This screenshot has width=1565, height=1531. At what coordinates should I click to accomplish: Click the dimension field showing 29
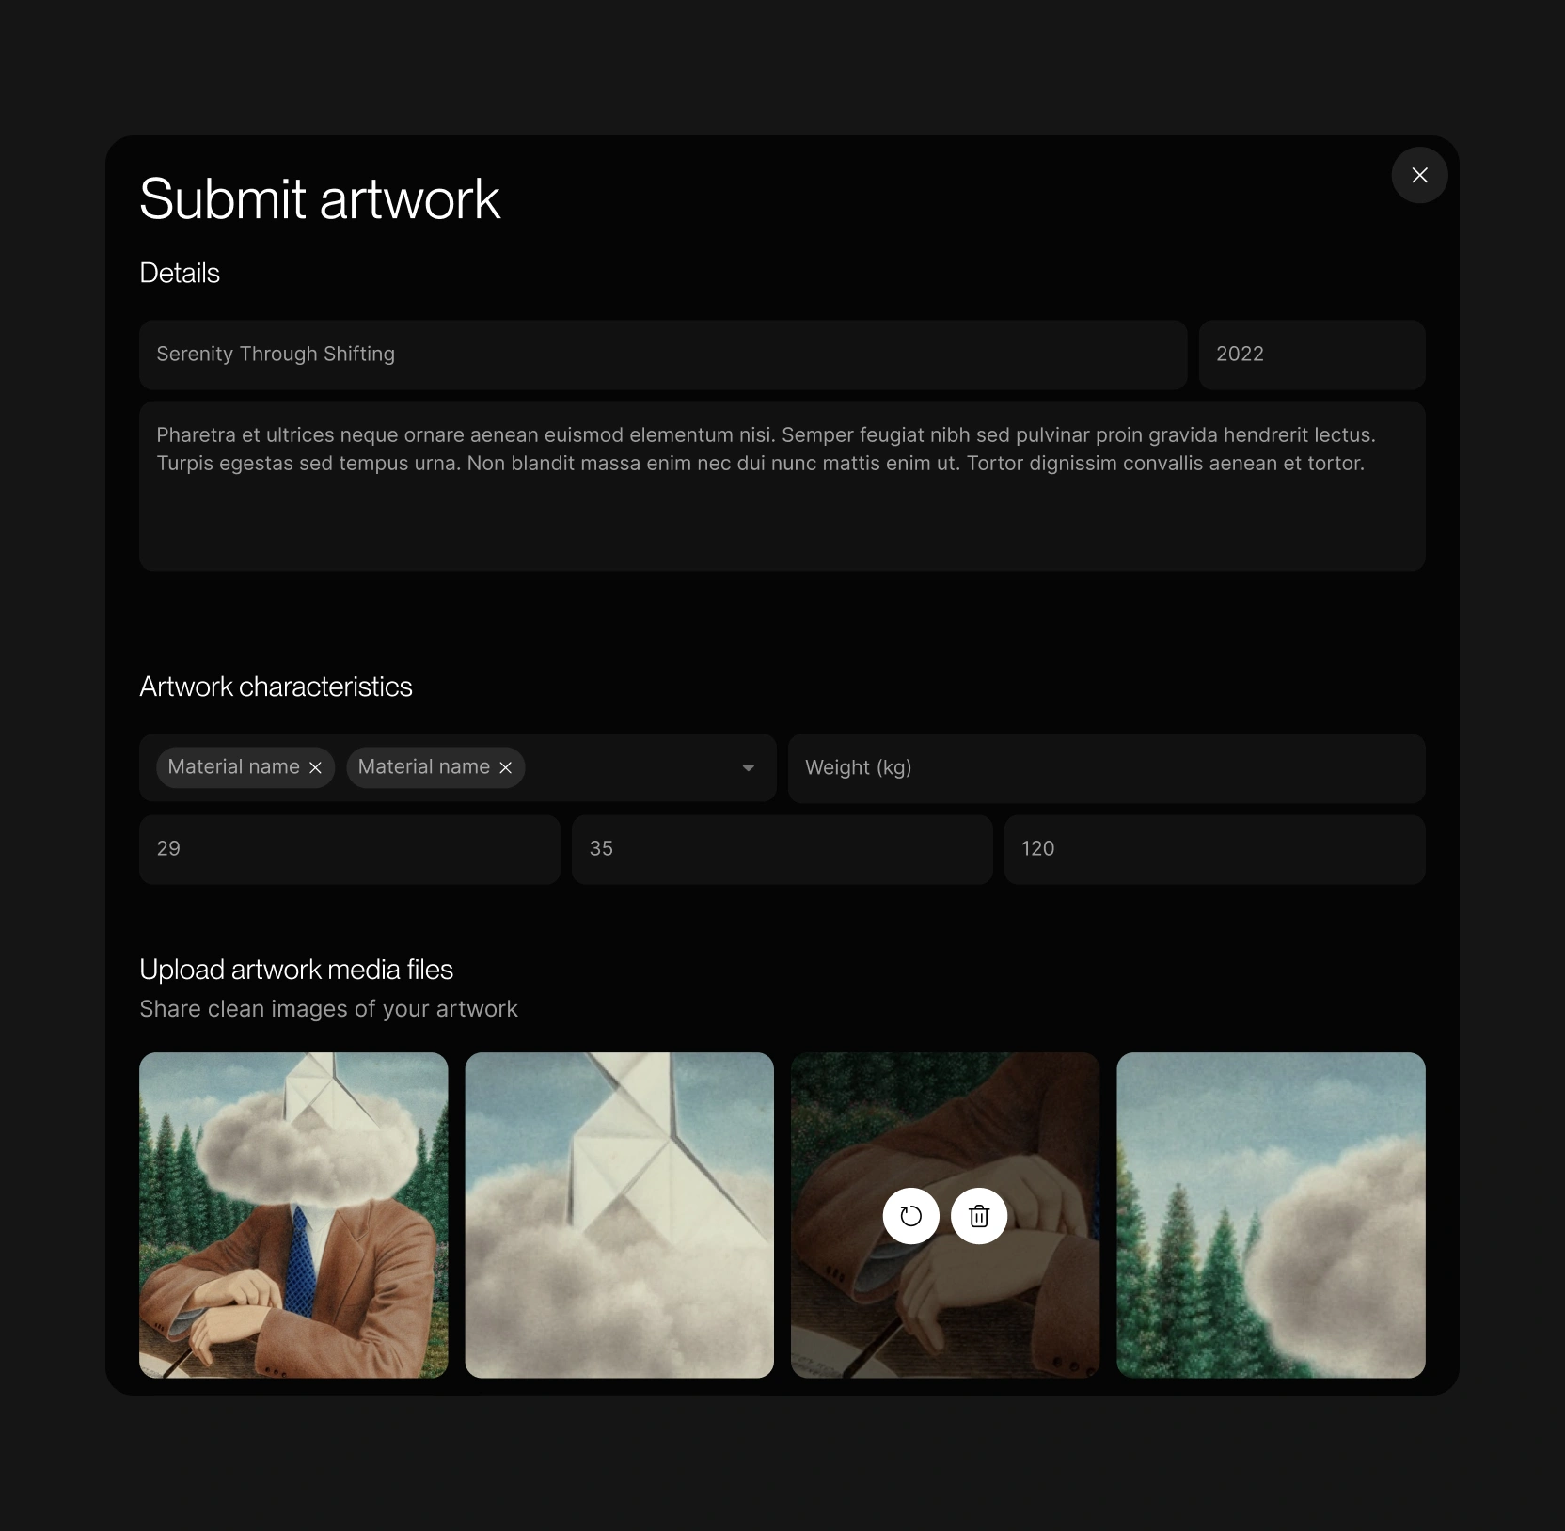[x=350, y=849]
